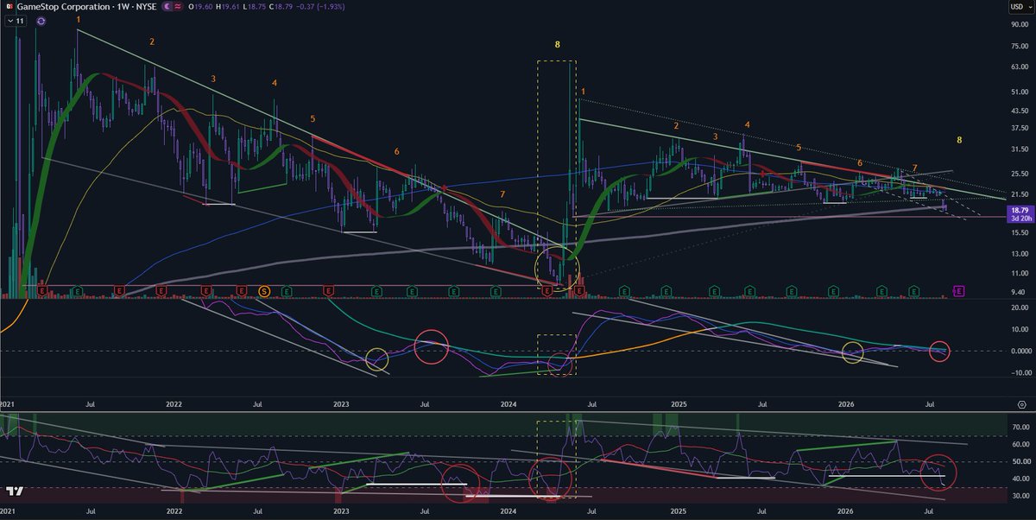Click the 13.00 price axis label

pyautogui.click(x=1018, y=253)
